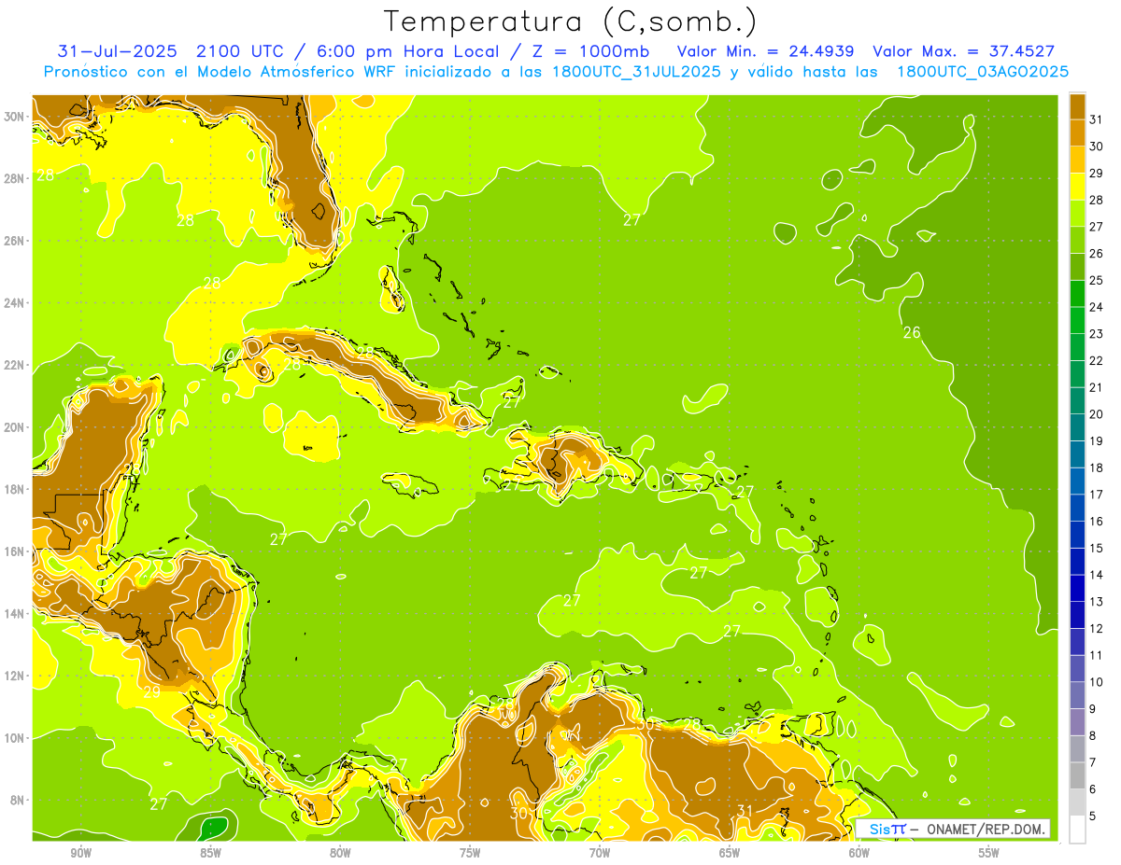The image size is (1121, 865).
Task: Click the color bar swatch between 30 and 31
Action: [x=1077, y=133]
